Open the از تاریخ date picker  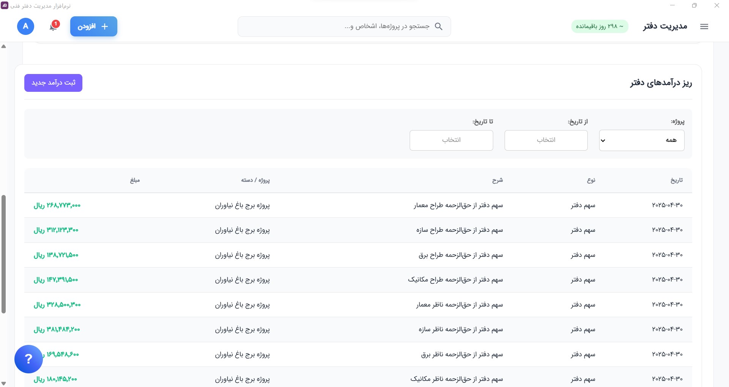coord(546,140)
